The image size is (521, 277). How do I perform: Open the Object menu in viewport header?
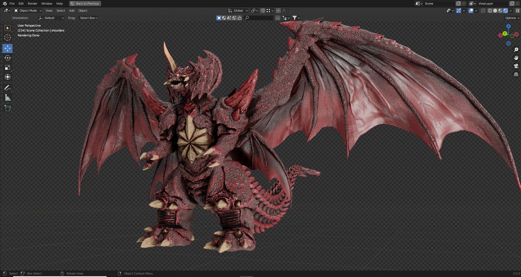[x=82, y=10]
